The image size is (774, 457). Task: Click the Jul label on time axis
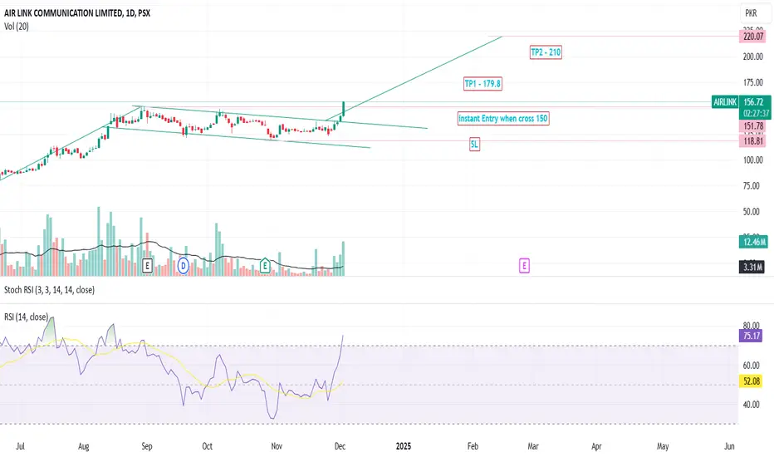click(20, 446)
